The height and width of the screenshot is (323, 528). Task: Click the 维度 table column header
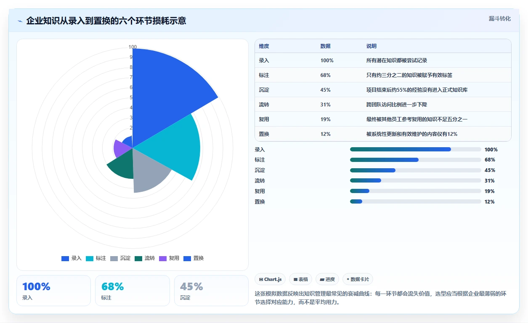(x=264, y=46)
